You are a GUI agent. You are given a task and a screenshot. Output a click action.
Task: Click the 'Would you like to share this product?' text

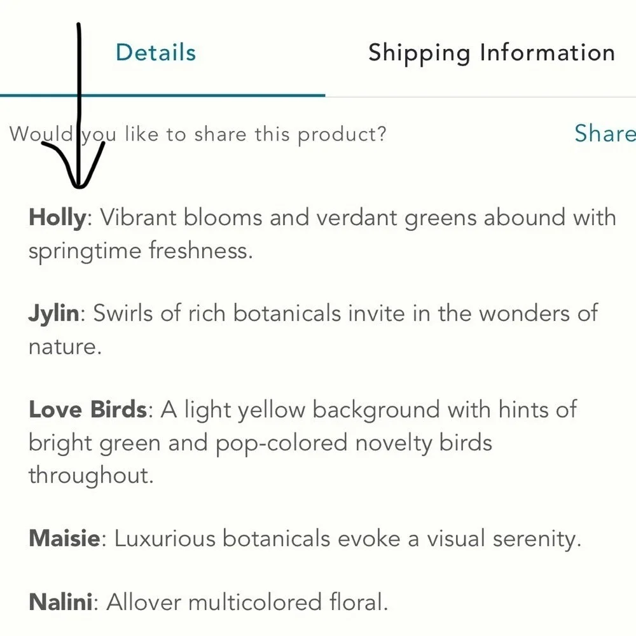pos(198,135)
